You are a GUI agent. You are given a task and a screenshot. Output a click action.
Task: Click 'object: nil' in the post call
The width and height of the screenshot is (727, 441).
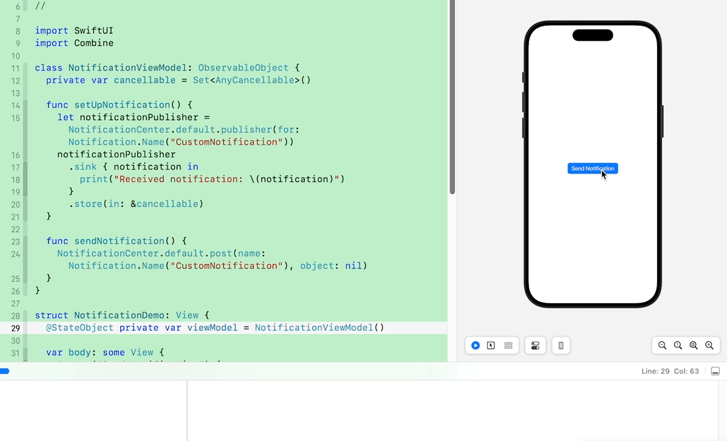(330, 266)
